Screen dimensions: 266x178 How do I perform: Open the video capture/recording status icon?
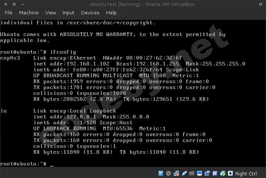tap(207, 174)
